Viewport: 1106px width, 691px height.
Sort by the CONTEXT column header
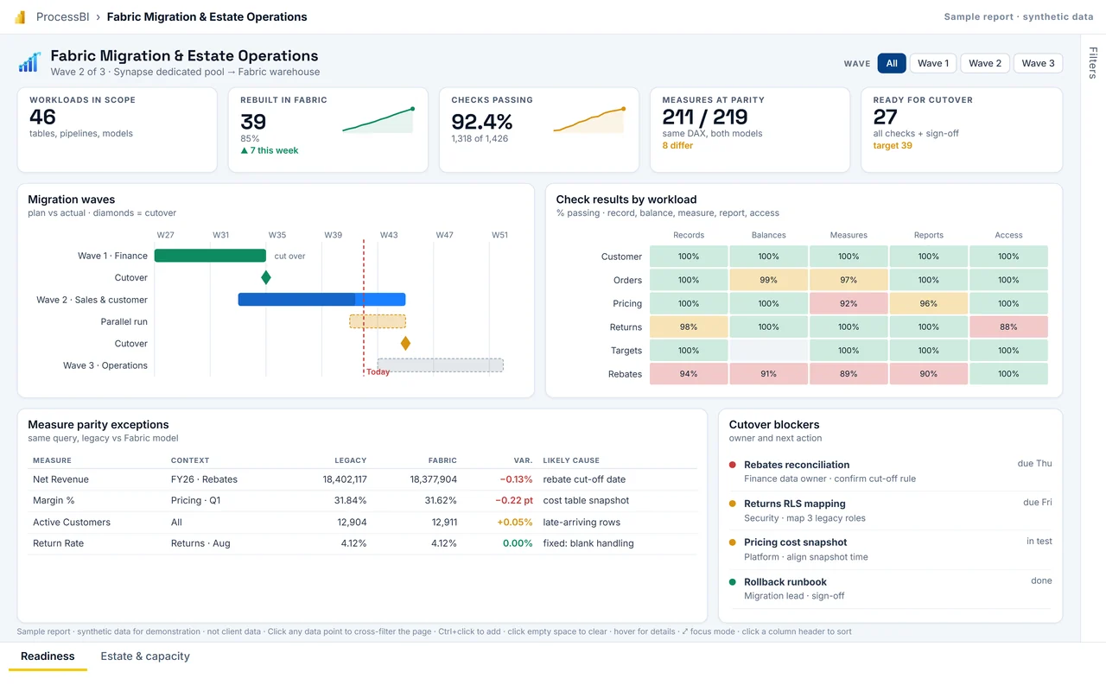pyautogui.click(x=190, y=460)
